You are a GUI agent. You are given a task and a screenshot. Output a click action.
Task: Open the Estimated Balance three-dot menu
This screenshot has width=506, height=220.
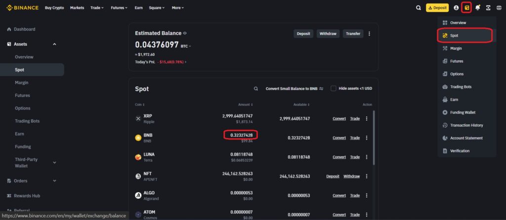369,34
